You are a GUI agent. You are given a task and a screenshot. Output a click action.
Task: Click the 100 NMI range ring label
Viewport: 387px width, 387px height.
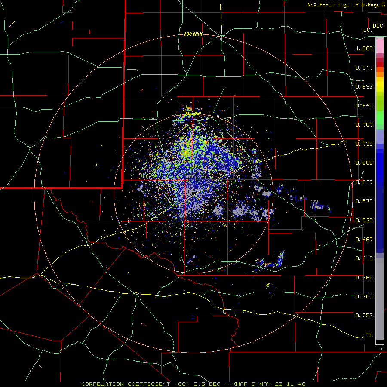[x=193, y=34]
